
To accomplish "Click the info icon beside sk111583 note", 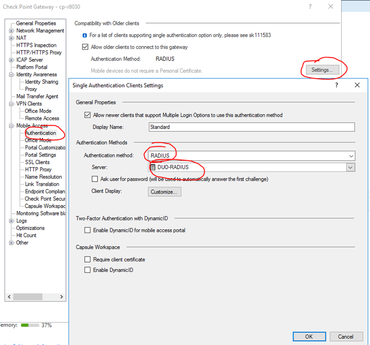I will point(84,36).
